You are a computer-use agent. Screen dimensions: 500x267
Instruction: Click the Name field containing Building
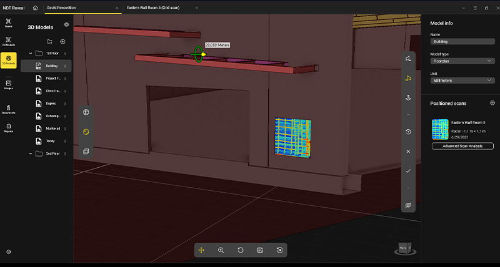pyautogui.click(x=462, y=42)
